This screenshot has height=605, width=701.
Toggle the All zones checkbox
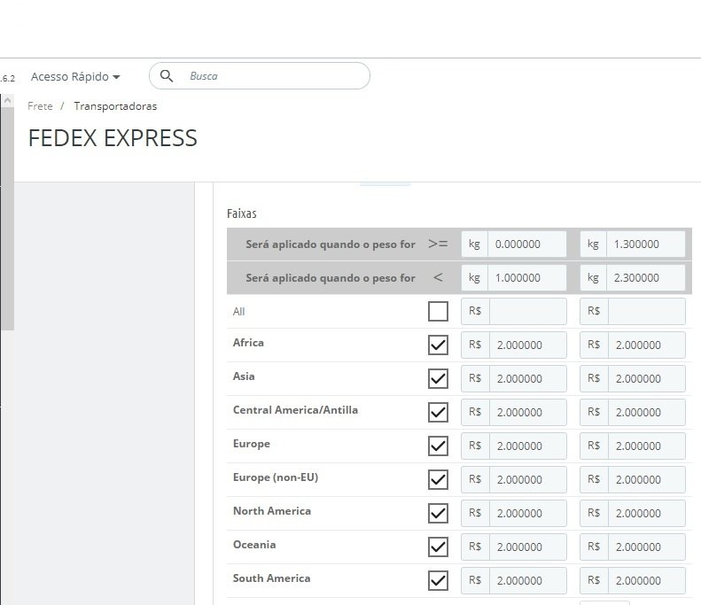click(438, 312)
